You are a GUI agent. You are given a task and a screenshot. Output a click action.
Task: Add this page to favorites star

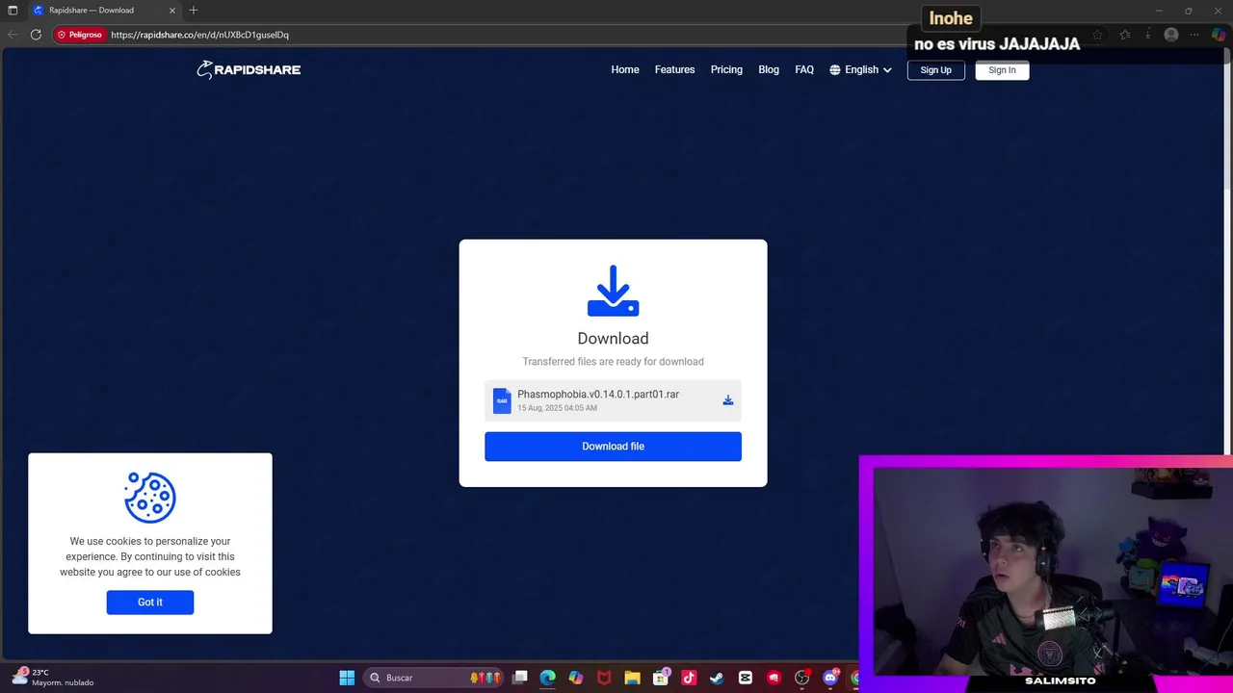[1097, 35]
